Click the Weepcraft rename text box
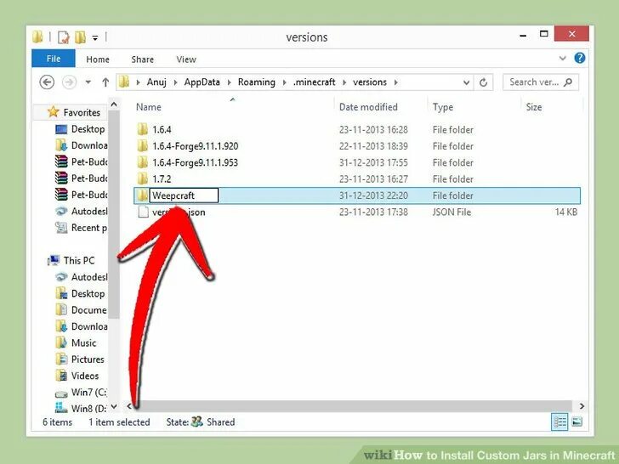 [x=184, y=195]
